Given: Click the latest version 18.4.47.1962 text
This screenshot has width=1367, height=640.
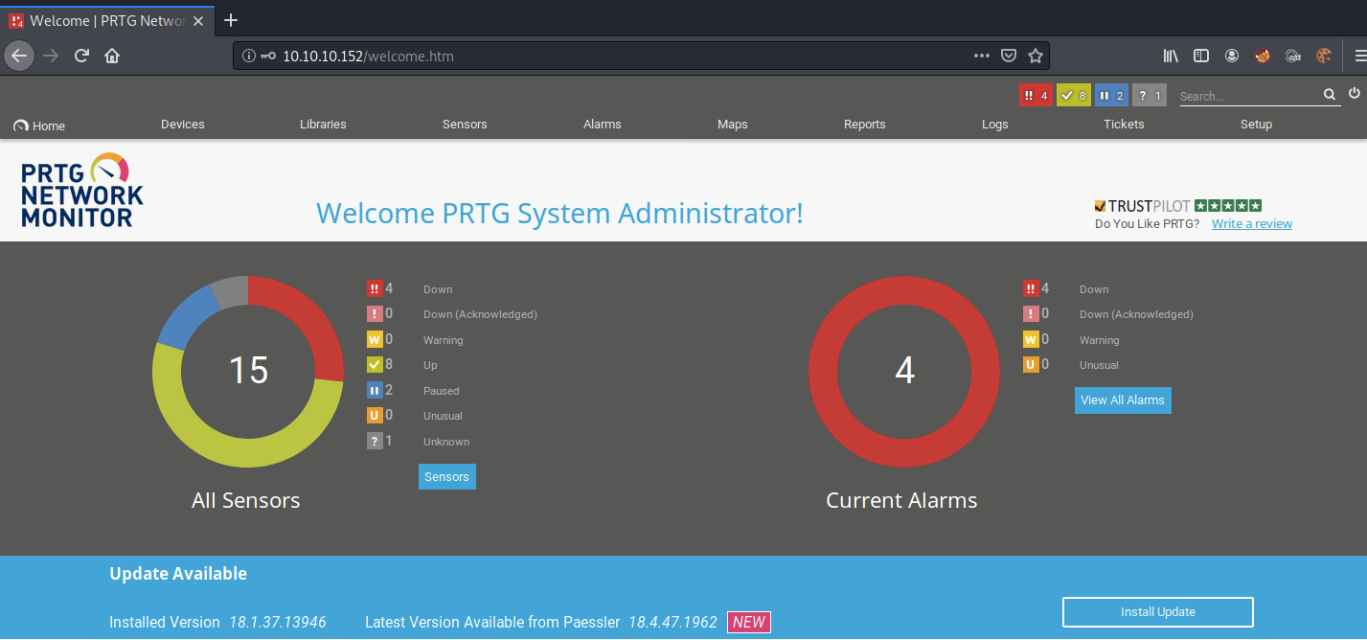Looking at the screenshot, I should [672, 622].
